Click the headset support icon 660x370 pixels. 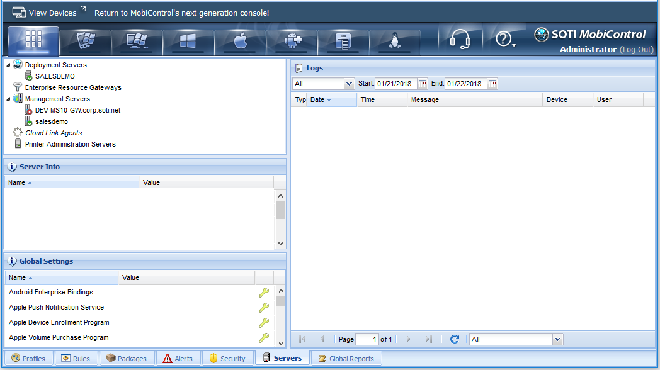460,40
